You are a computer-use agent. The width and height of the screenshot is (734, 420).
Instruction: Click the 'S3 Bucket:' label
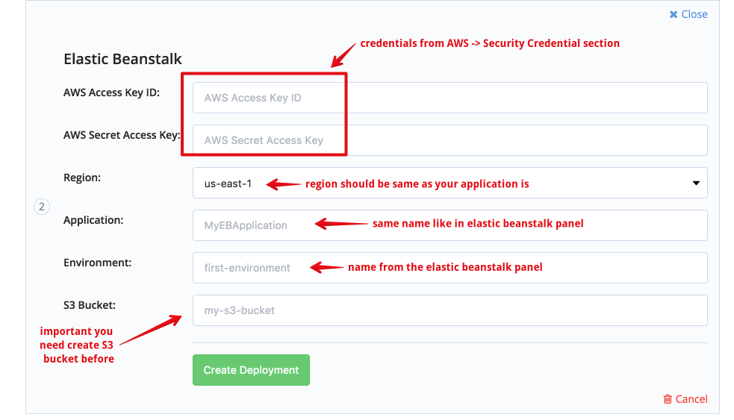pos(90,305)
